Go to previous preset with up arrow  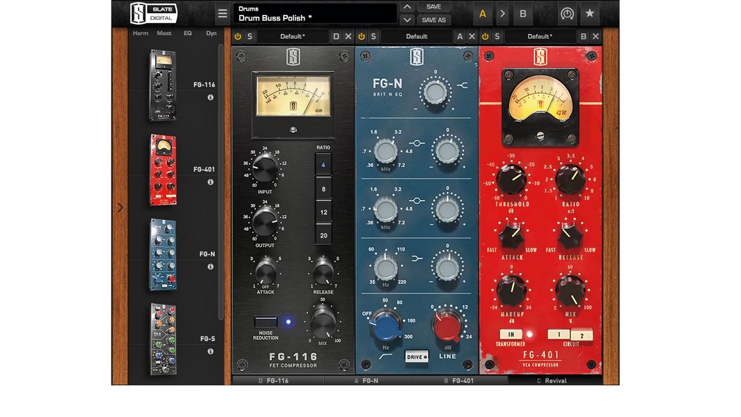pyautogui.click(x=408, y=7)
